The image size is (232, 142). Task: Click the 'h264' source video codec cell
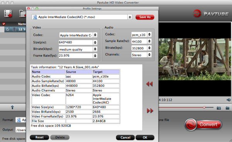pyautogui.click(x=79, y=99)
